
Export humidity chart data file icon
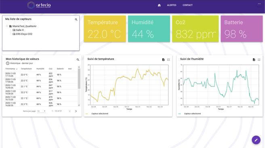point(254,60)
